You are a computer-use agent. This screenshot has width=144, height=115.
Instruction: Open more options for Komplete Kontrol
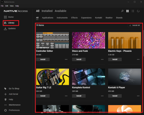(102, 96)
